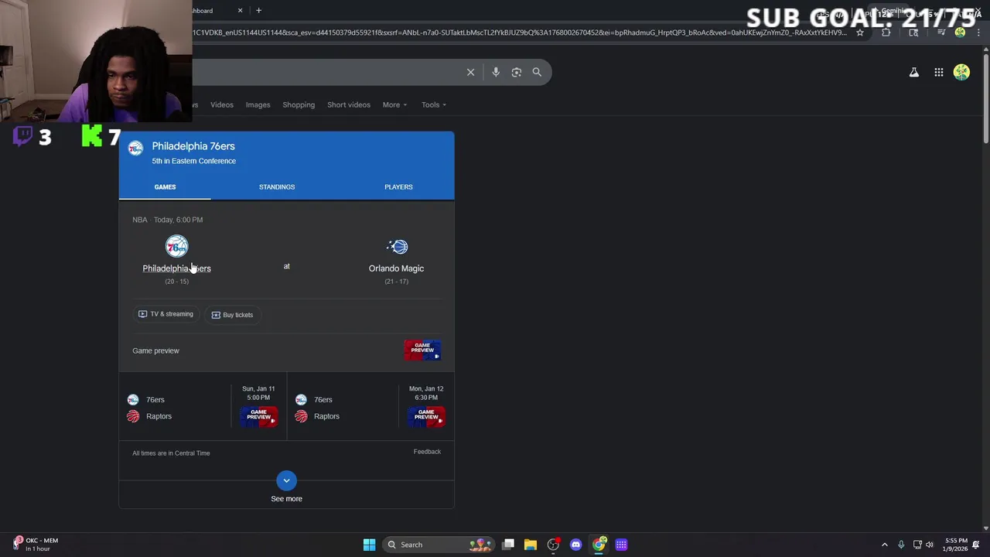
Task: Show hidden system tray icons
Action: tap(885, 545)
